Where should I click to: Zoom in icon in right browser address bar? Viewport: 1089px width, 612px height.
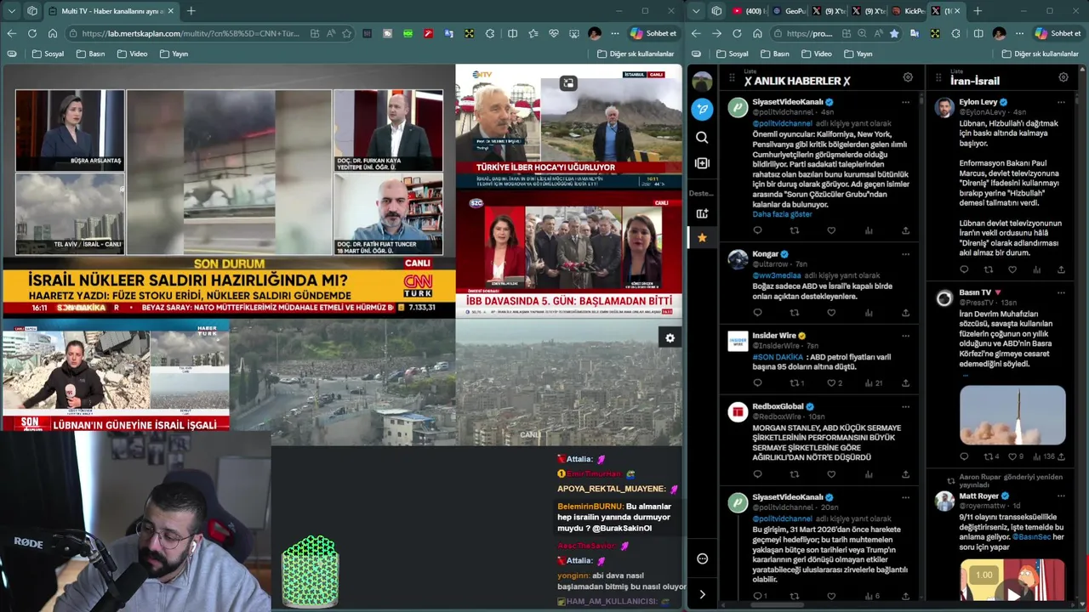pyautogui.click(x=862, y=33)
